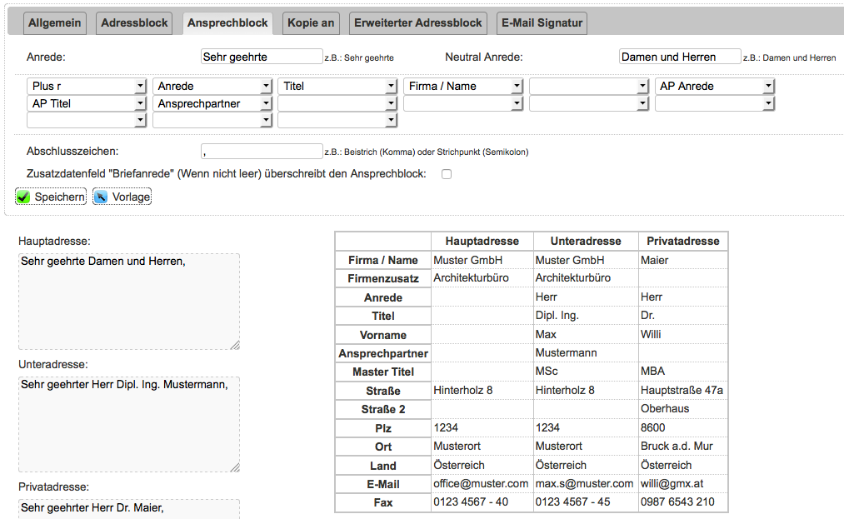Expand the 'Titel' dropdown

click(x=337, y=86)
